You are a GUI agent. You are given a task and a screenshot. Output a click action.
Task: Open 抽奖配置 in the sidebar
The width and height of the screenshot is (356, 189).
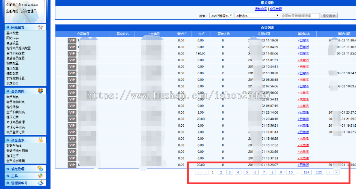[13, 73]
